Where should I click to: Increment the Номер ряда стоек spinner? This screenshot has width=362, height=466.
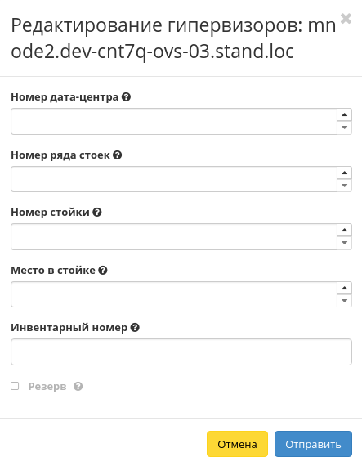[x=345, y=173]
